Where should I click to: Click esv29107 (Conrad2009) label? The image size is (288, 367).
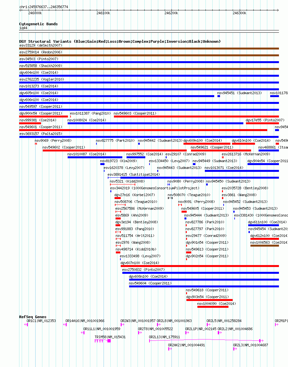[186, 154]
